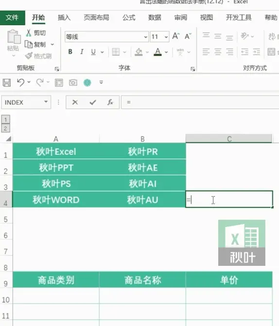
Task: Click the merge cells icon
Action: [x=271, y=52]
